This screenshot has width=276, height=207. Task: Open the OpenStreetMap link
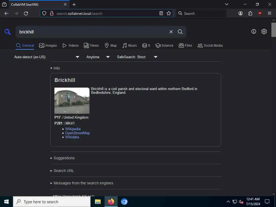point(77,133)
